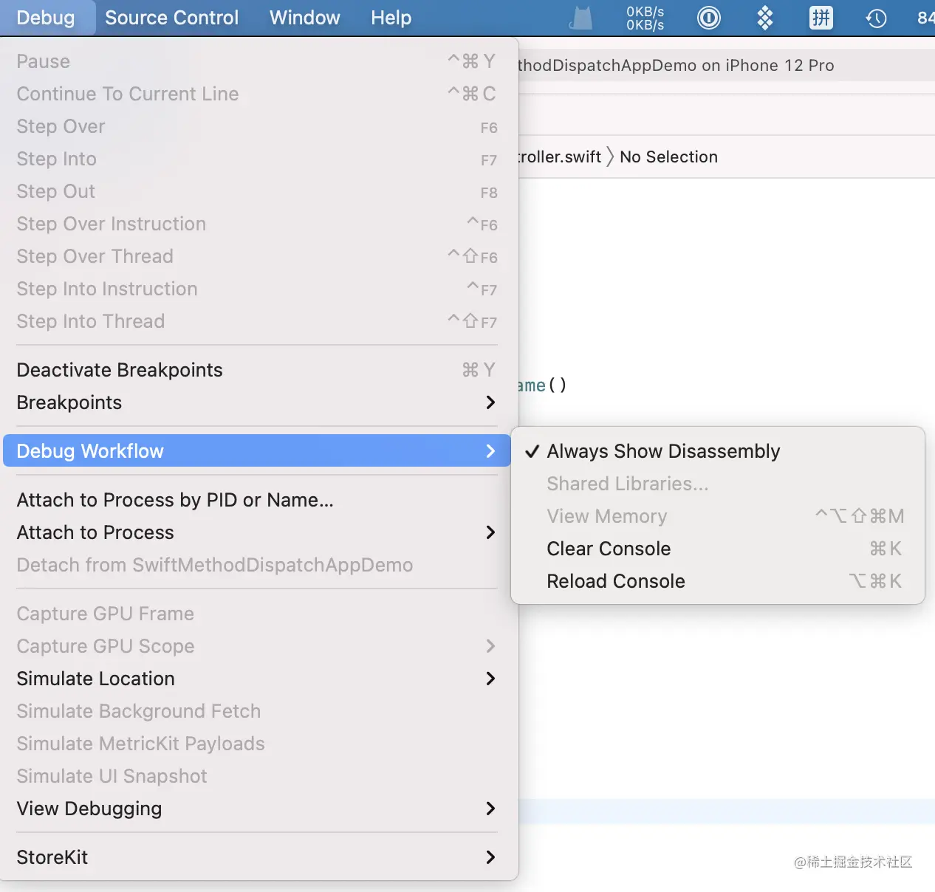Click Simulate UI Snapshot

[x=257, y=776]
